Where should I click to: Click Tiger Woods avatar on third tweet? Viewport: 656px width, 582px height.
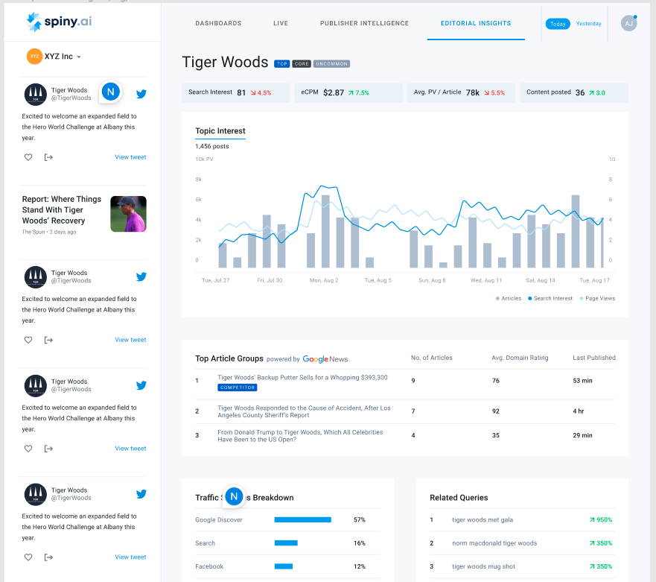(36, 385)
